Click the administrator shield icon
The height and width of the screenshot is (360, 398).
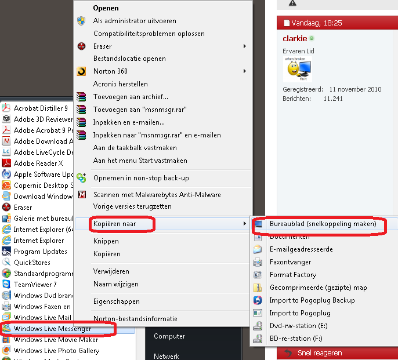click(x=81, y=21)
